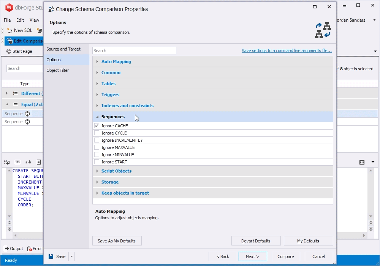Click My Defaults button
The width and height of the screenshot is (380, 266).
(x=308, y=241)
